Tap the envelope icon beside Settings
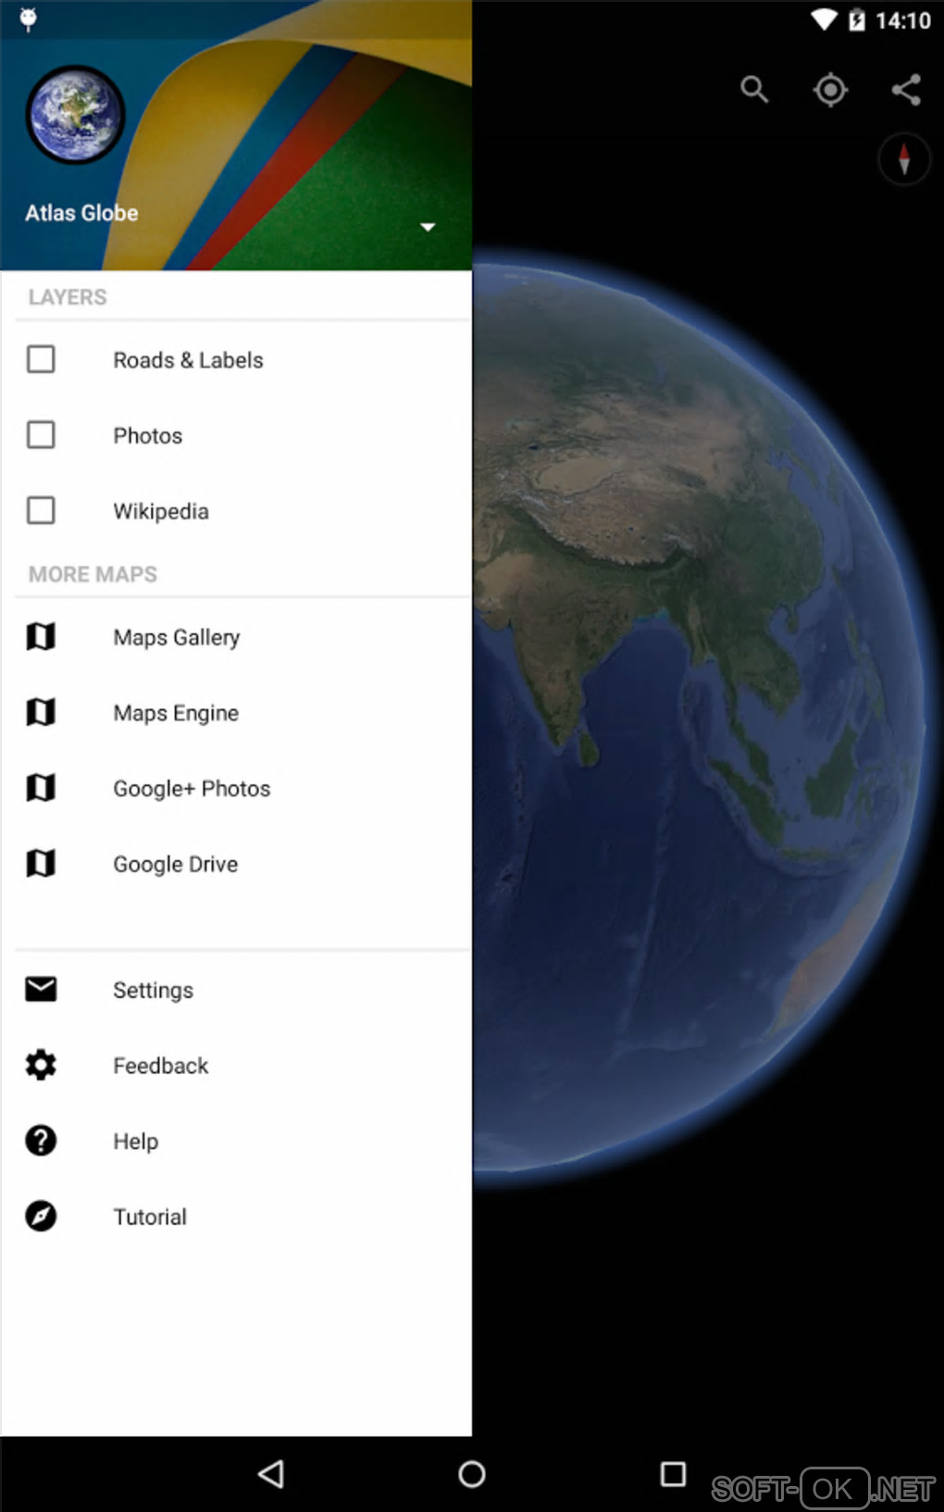 coord(41,989)
